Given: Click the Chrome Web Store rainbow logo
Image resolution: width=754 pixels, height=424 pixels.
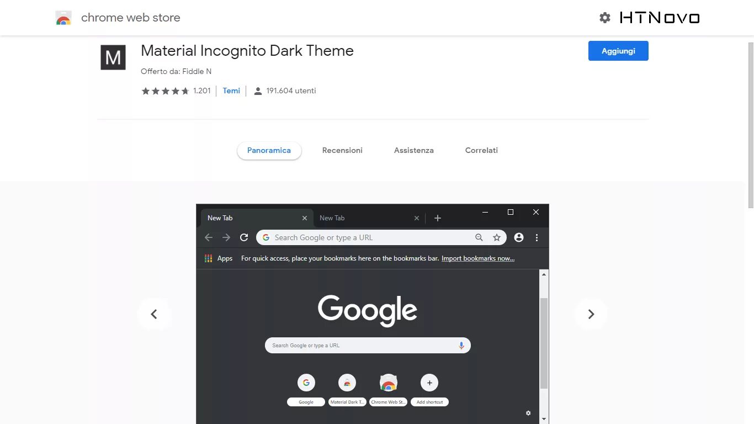Looking at the screenshot, I should coord(63,18).
